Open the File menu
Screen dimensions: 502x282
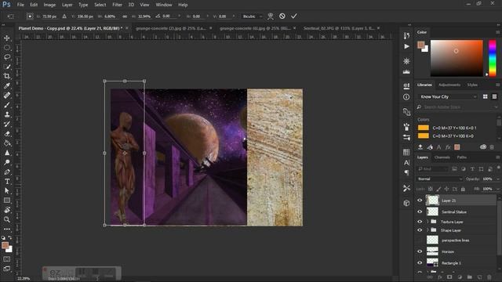[x=20, y=5]
